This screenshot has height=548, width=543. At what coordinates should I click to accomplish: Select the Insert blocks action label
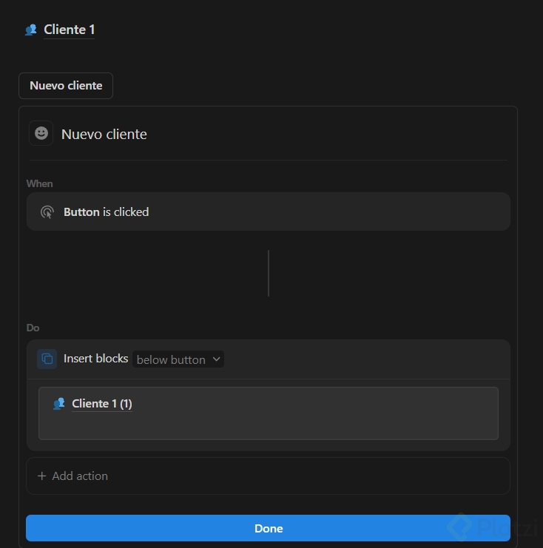click(x=95, y=359)
